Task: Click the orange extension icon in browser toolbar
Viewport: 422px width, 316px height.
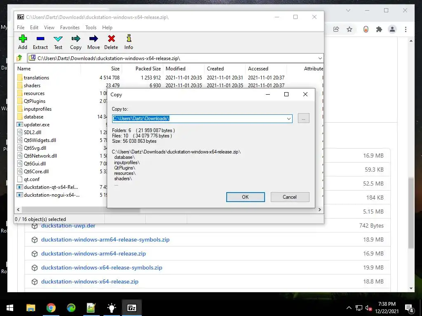Action: [366, 29]
